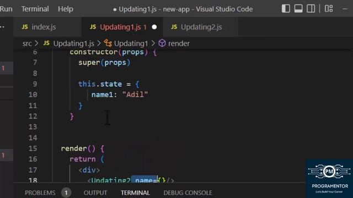Place cursor on name1: "Adil" text
Viewport: 353px width, 198px height.
point(120,95)
